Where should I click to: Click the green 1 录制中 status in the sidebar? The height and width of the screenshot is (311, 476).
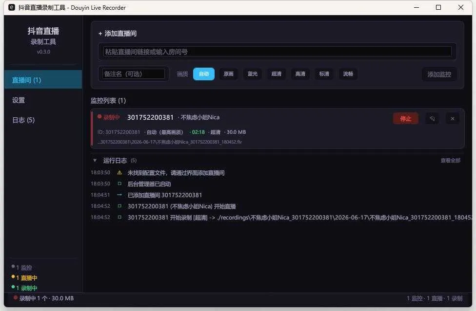coord(24,288)
